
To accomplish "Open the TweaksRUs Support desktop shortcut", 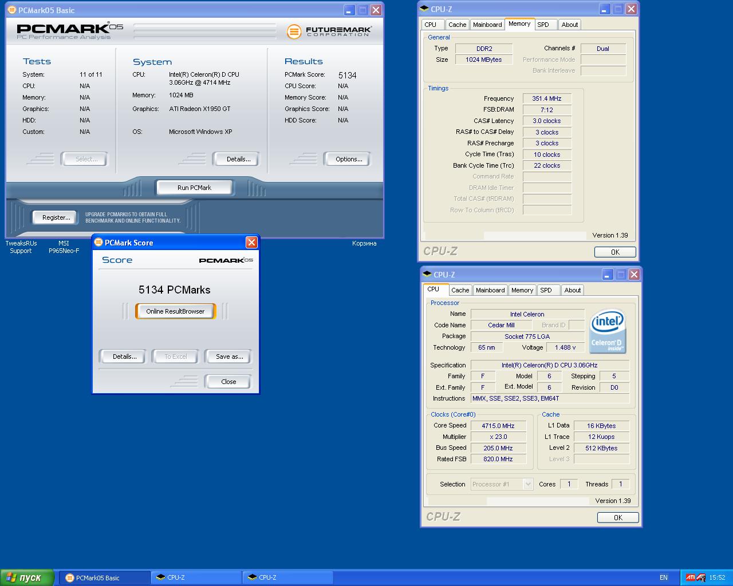I will (x=21, y=247).
